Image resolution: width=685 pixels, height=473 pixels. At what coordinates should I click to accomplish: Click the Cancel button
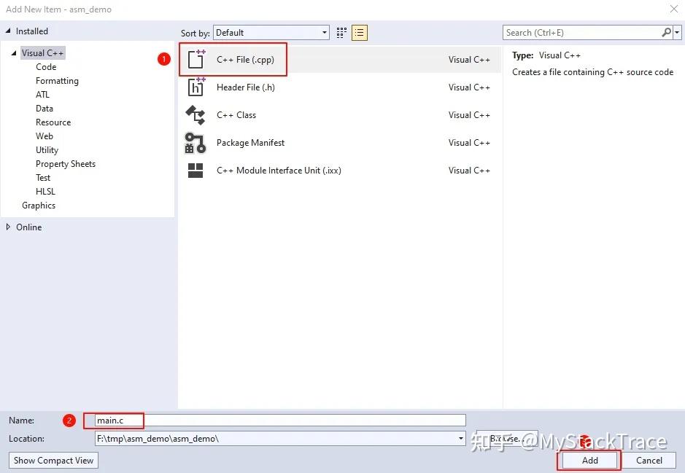click(x=649, y=461)
